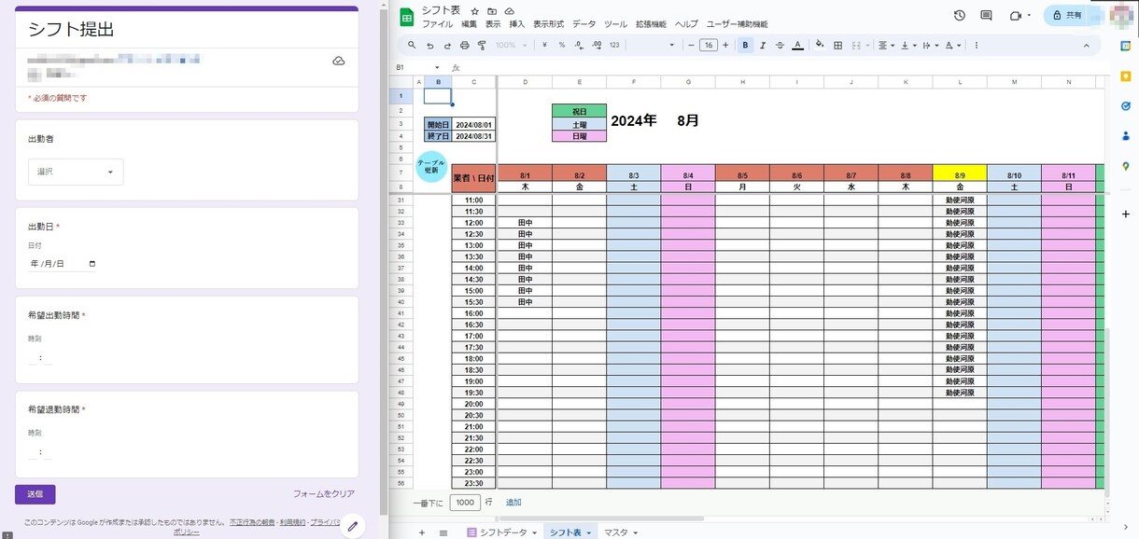This screenshot has height=539, width=1139.
Task: Increase font size with plus button
Action: coord(725,45)
